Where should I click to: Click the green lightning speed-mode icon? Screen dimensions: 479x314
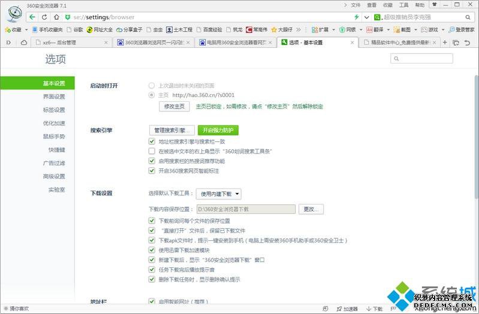click(356, 17)
